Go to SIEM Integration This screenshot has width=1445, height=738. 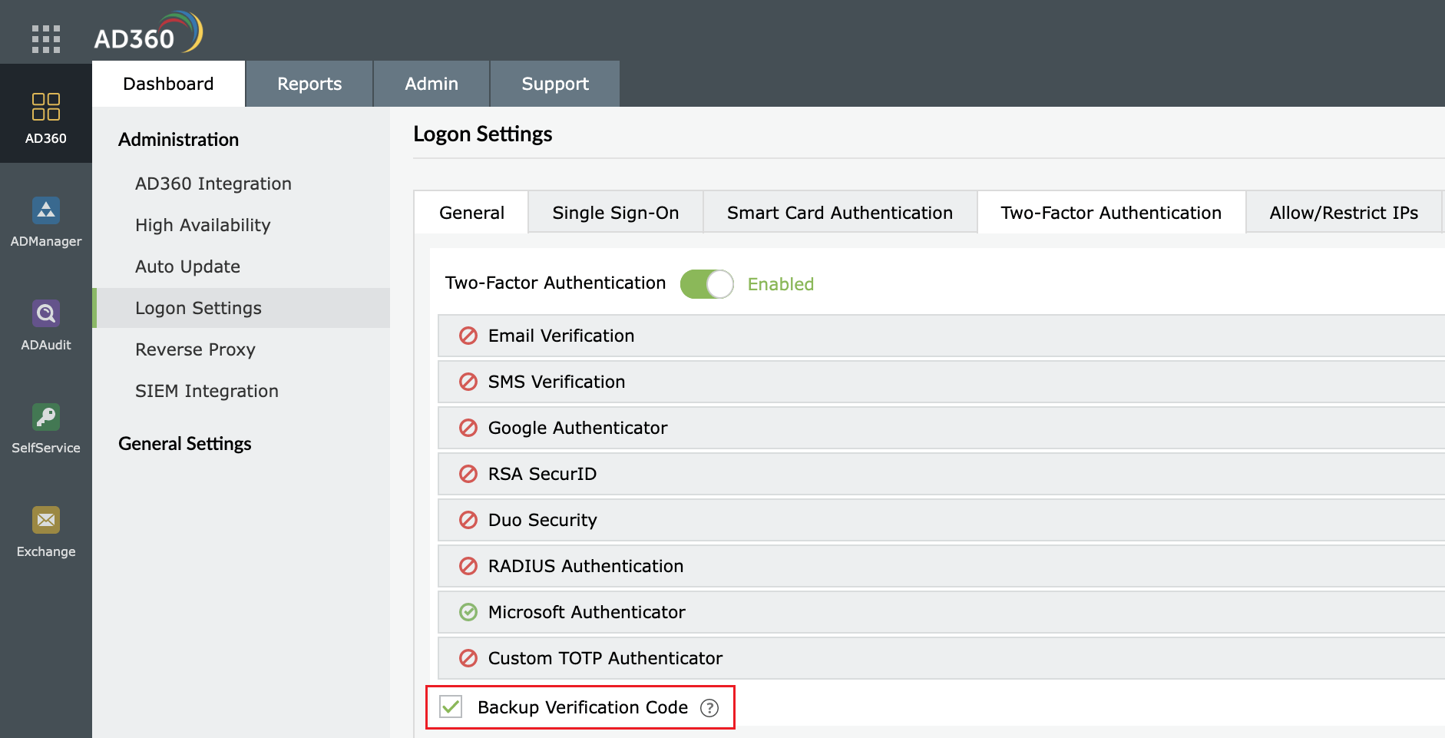[207, 391]
